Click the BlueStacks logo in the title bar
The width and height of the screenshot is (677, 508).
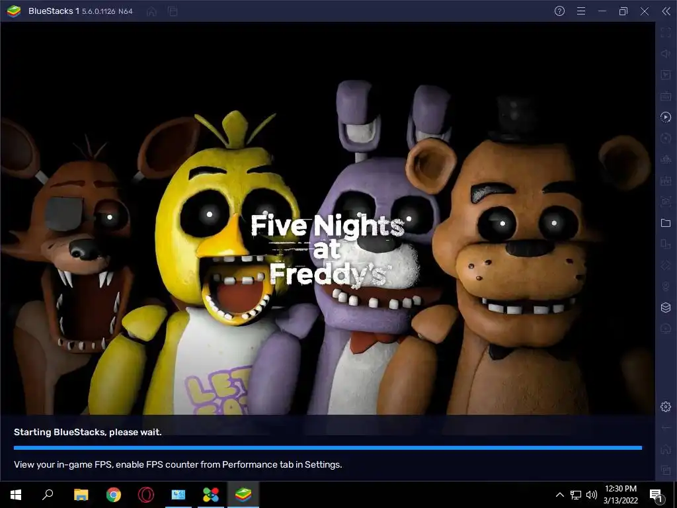point(14,11)
